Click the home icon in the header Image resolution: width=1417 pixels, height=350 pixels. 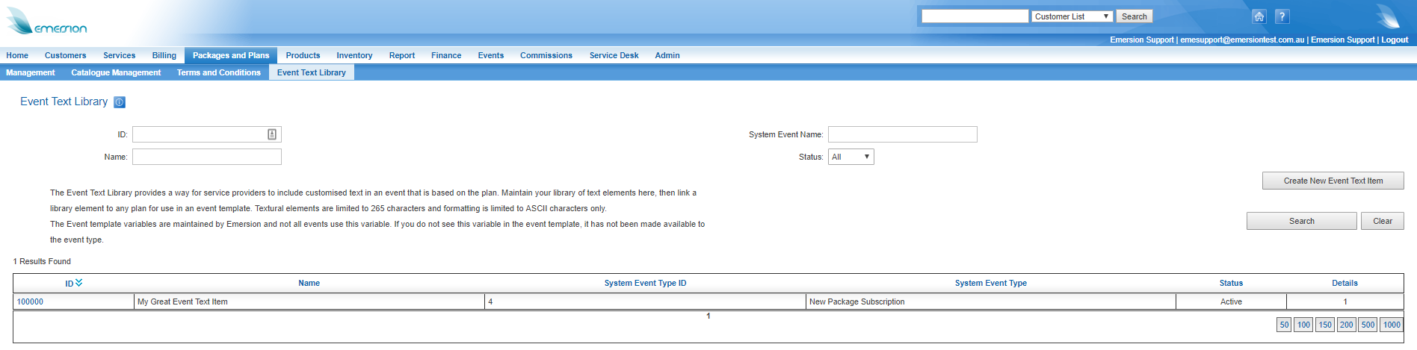point(1259,16)
